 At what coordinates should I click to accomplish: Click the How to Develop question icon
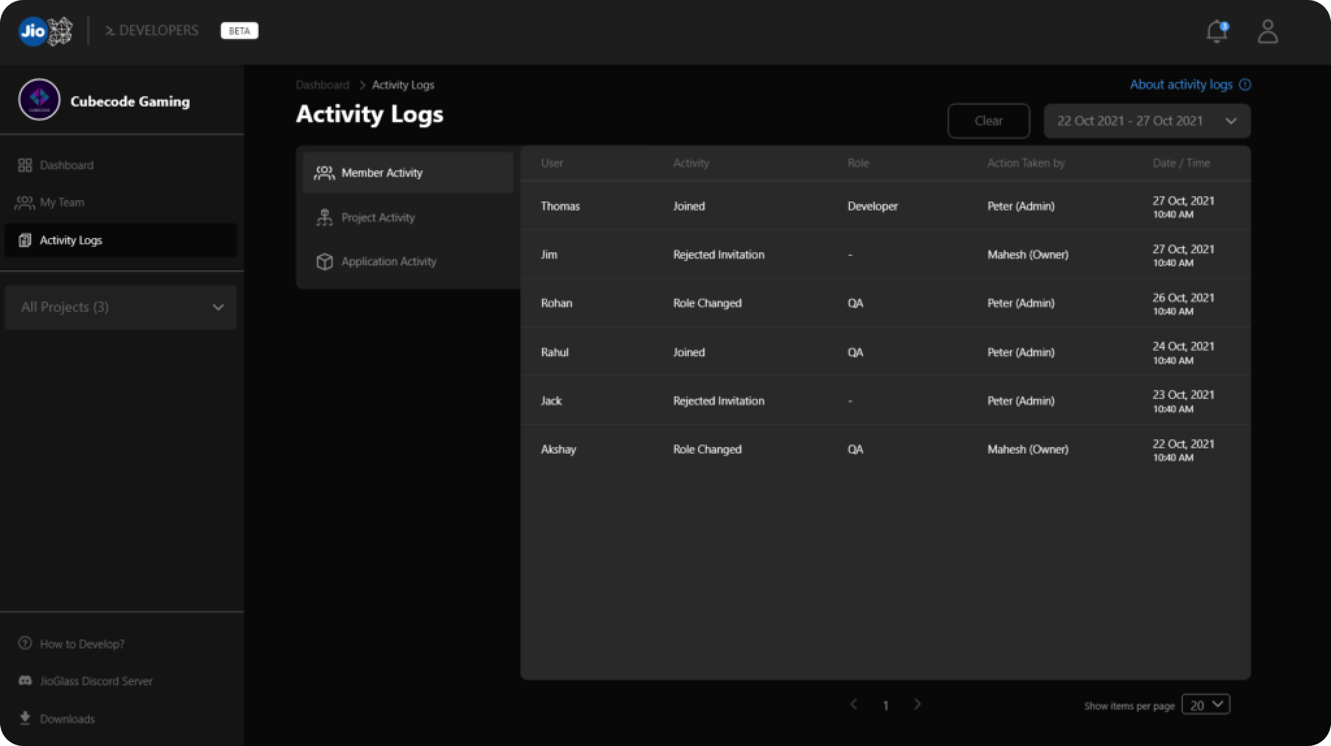[25, 643]
